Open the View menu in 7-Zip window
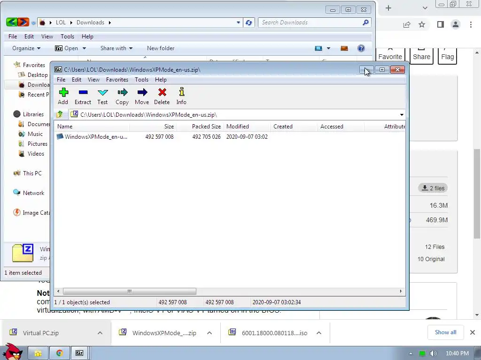This screenshot has width=481, height=360. coord(93,80)
